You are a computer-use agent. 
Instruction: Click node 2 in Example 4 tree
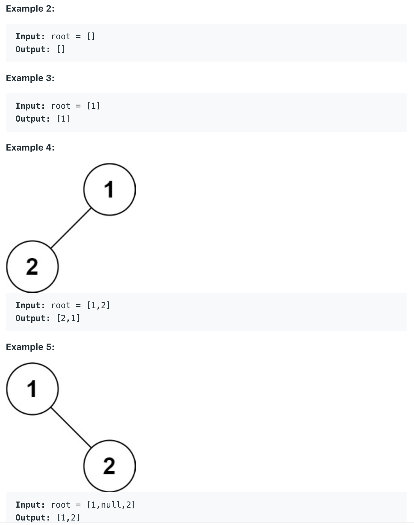point(32,267)
